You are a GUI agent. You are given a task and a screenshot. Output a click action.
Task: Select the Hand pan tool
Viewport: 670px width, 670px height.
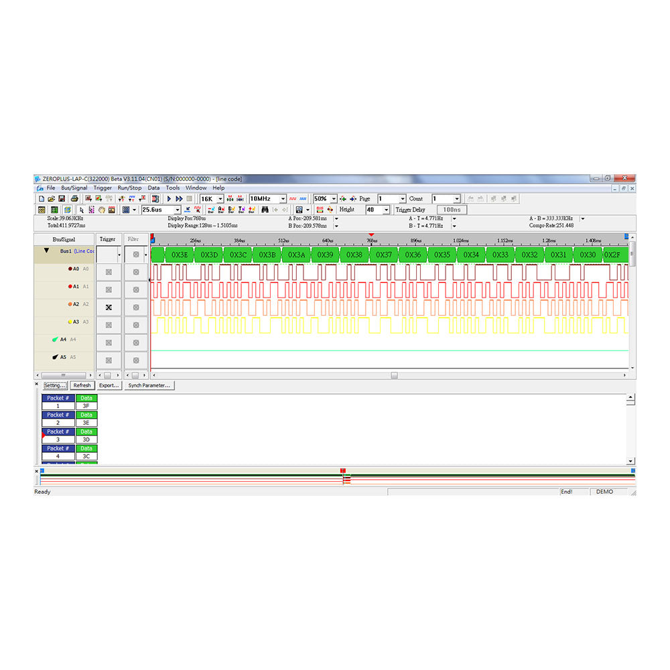102,210
